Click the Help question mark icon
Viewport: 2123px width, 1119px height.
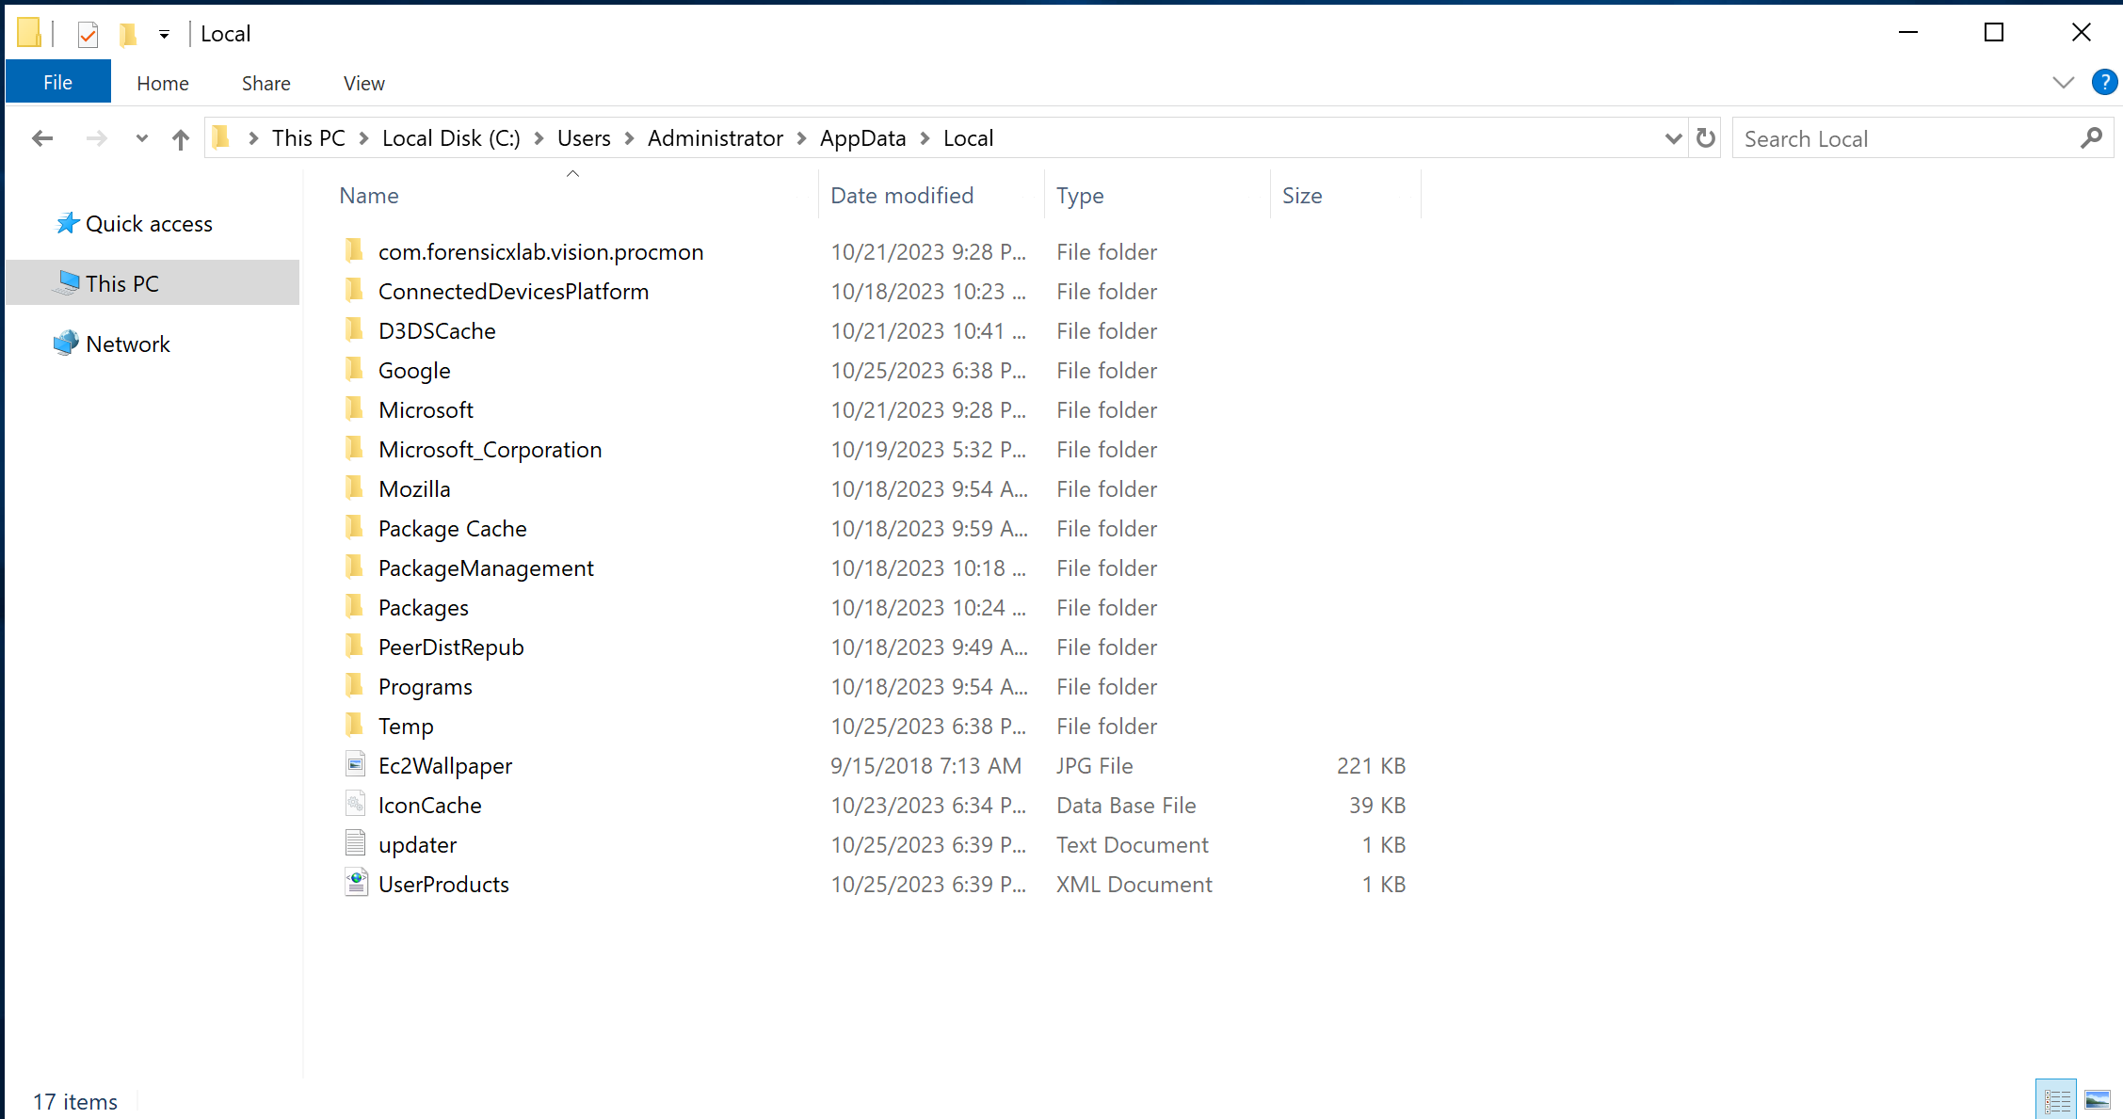click(x=2104, y=82)
